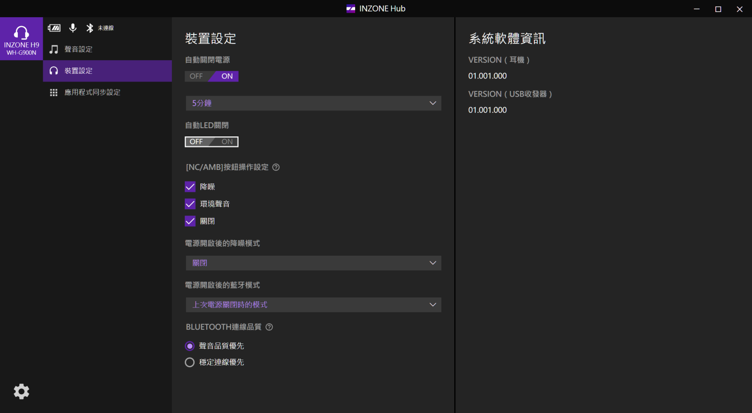Uncheck the 關閉 checkbox
The image size is (752, 413).
(x=190, y=221)
